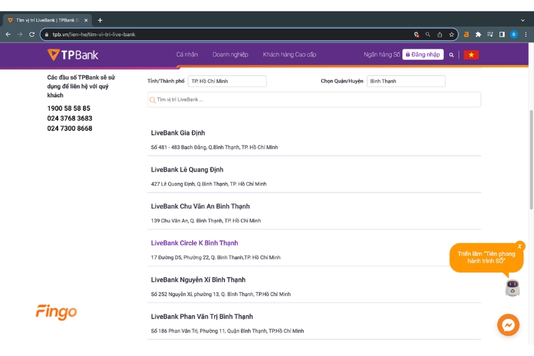Open the Cá nhân menu
The image size is (534, 356).
187,55
